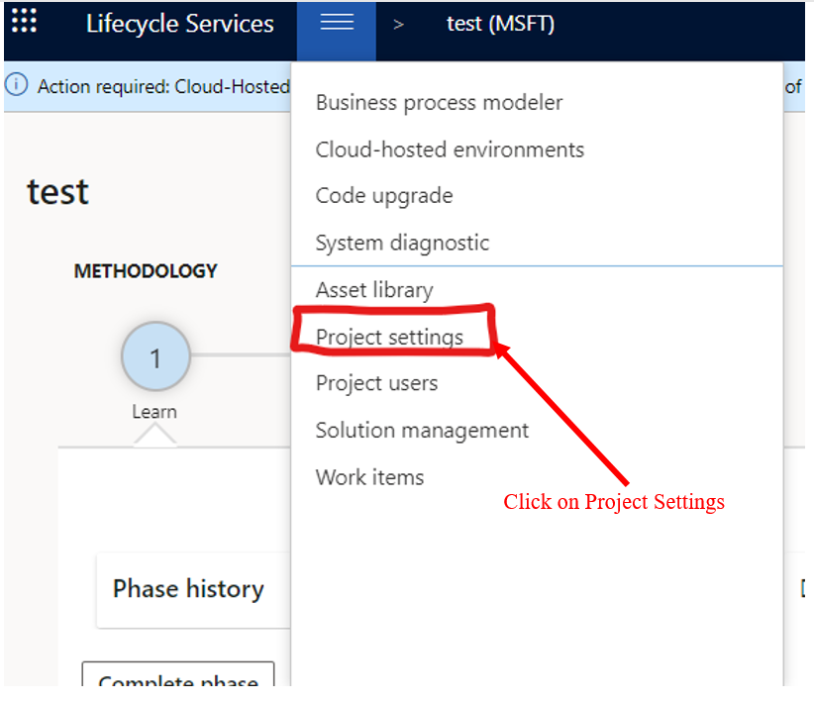814x702 pixels.
Task: Select Code upgrade from the menu
Action: point(383,196)
